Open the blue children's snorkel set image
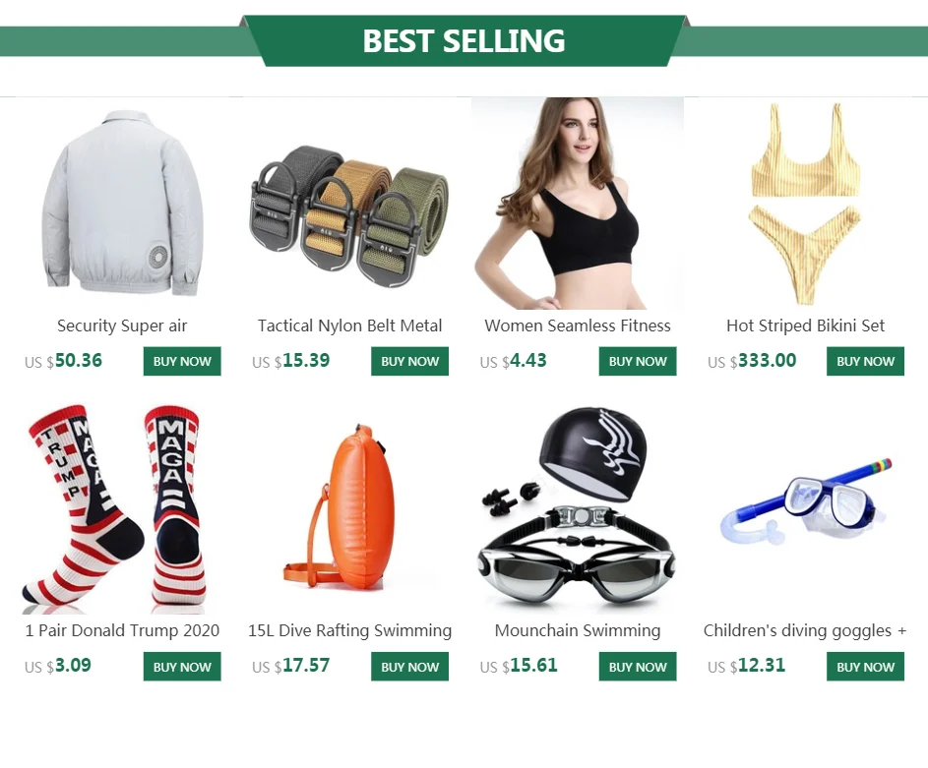Screen dimensions: 928x768 pos(806,508)
